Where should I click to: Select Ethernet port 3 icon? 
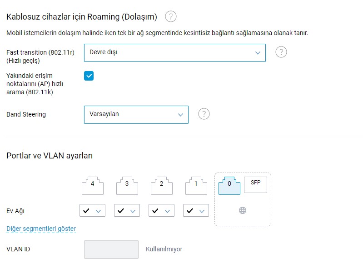pyautogui.click(x=127, y=186)
